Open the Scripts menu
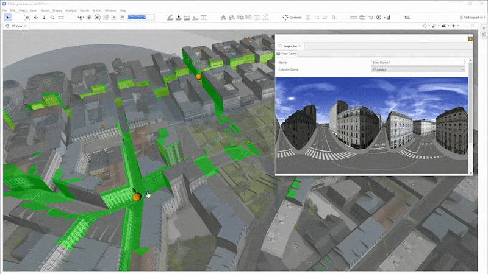This screenshot has width=488, height=274. (97, 10)
